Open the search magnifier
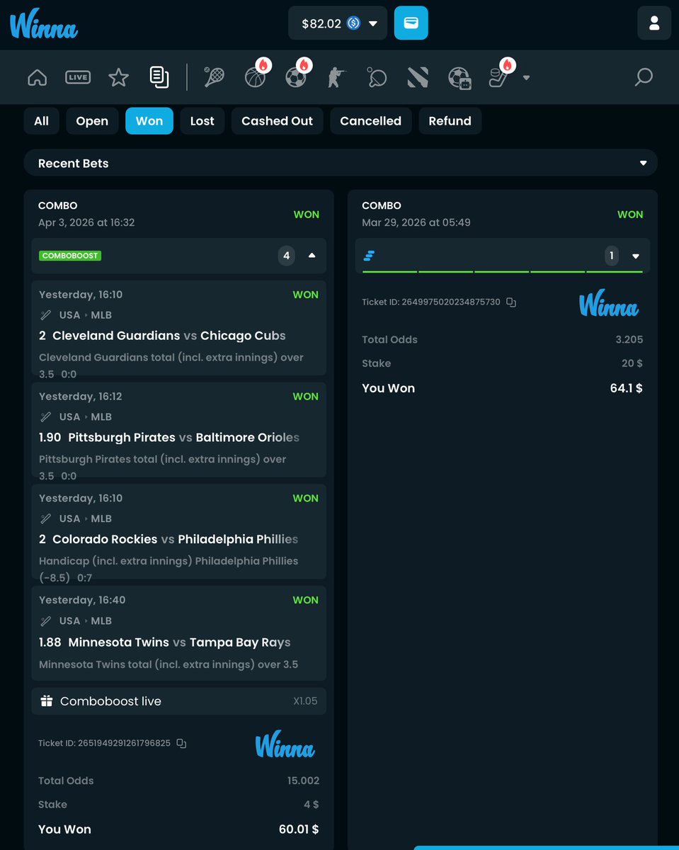 [644, 77]
